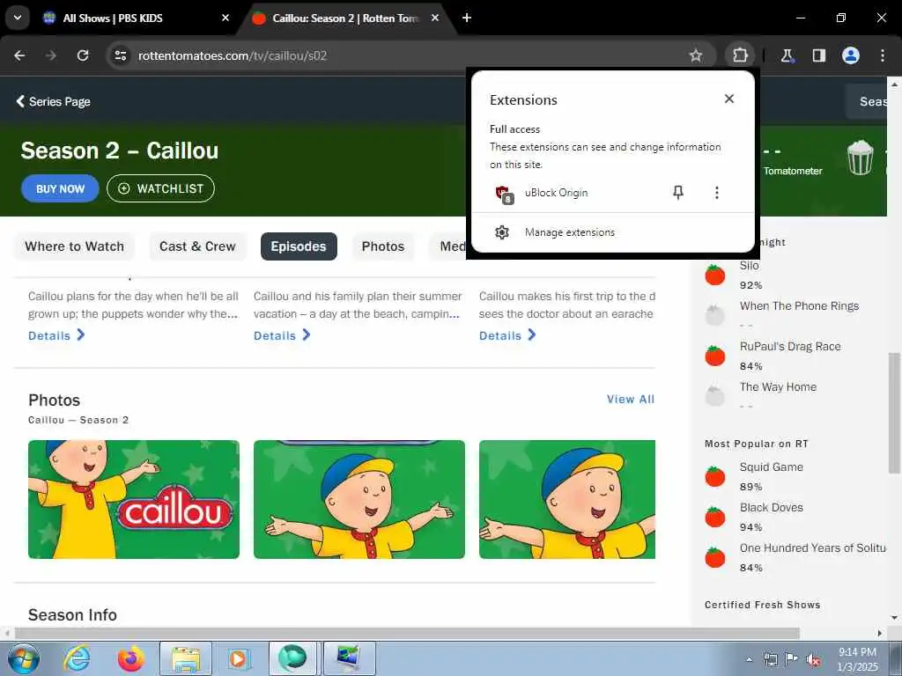This screenshot has width=902, height=676.
Task: Click the vertical page scrollbar thumb
Action: click(894, 412)
